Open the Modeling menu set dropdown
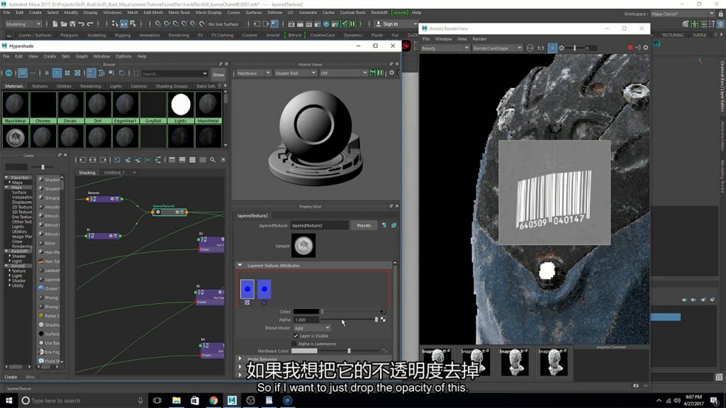Screen dimensions: 726x408 coord(23,24)
